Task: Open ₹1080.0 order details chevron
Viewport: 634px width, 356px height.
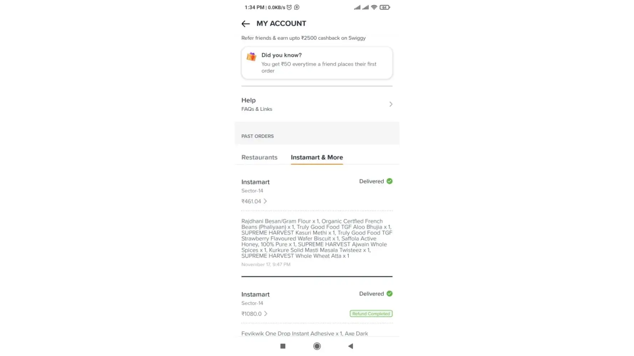Action: point(266,314)
